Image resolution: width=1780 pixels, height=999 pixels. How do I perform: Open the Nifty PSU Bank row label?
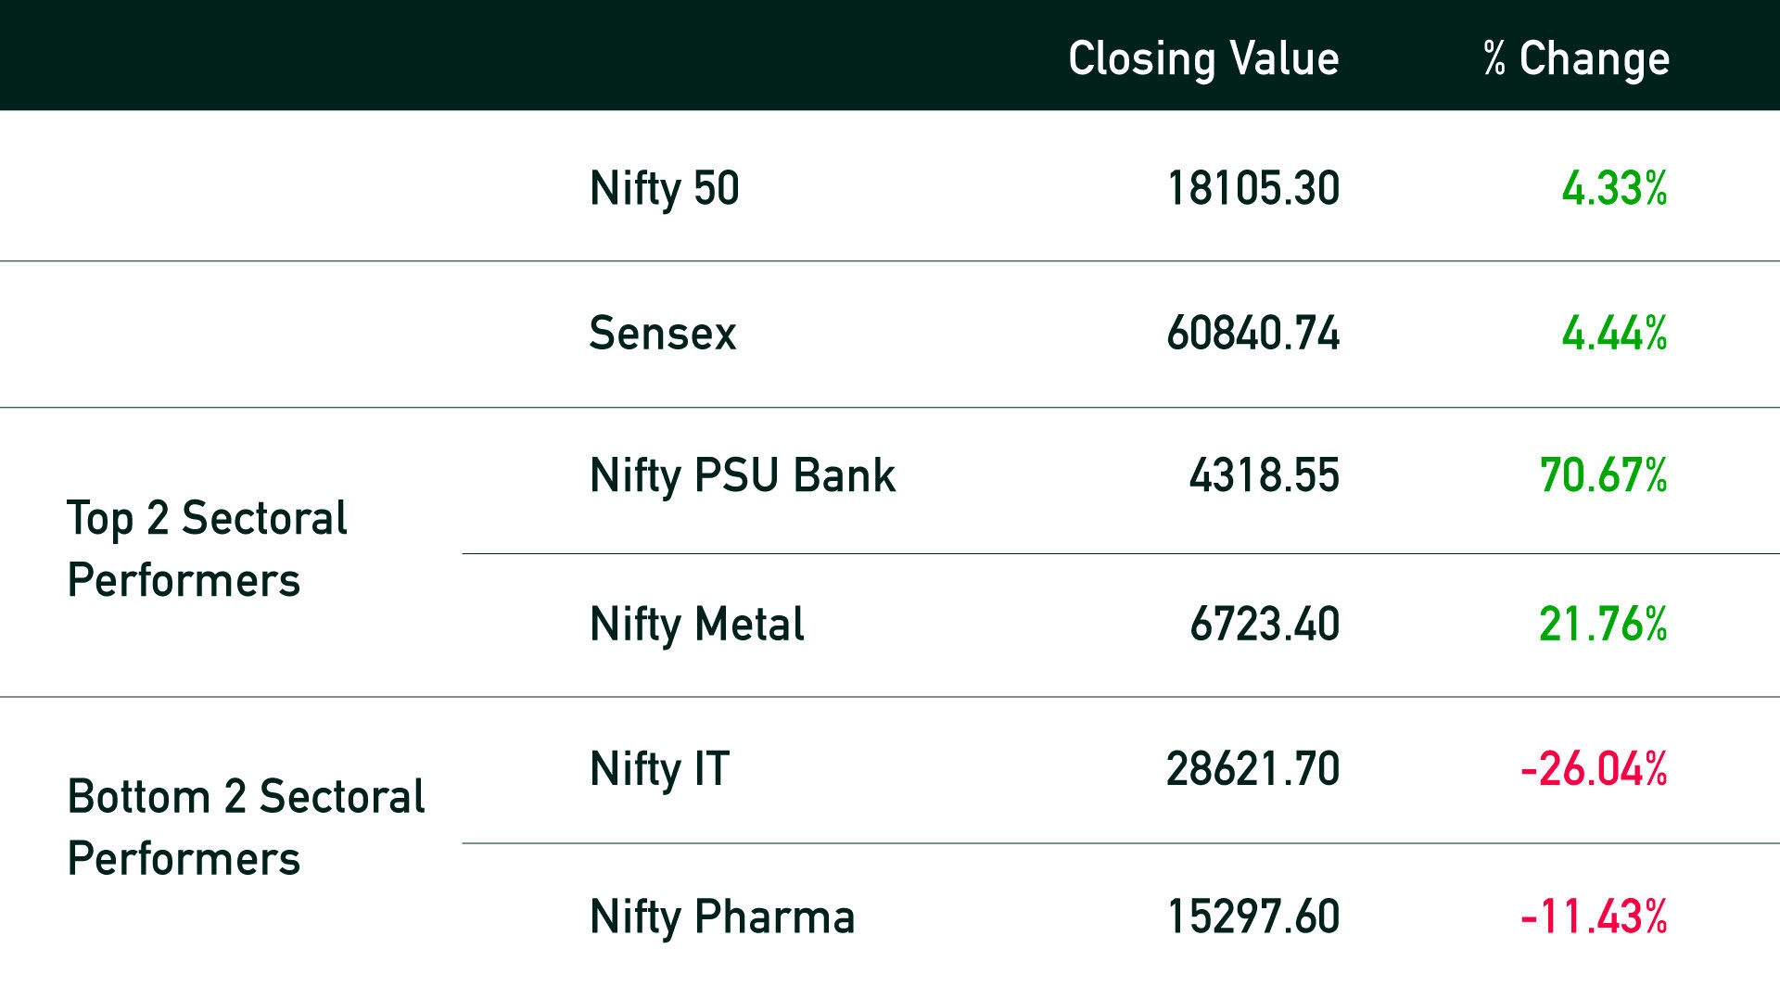(x=743, y=476)
